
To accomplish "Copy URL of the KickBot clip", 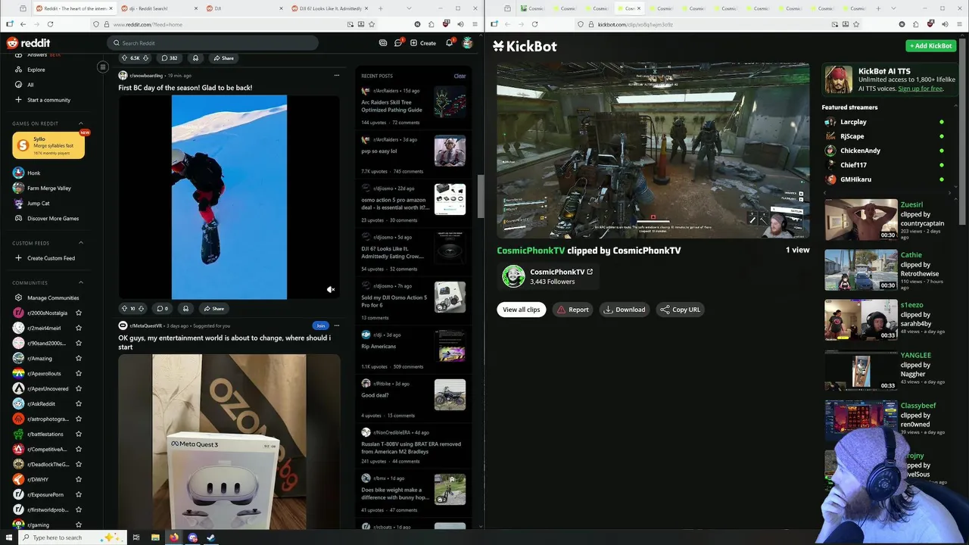I will 680,310.
